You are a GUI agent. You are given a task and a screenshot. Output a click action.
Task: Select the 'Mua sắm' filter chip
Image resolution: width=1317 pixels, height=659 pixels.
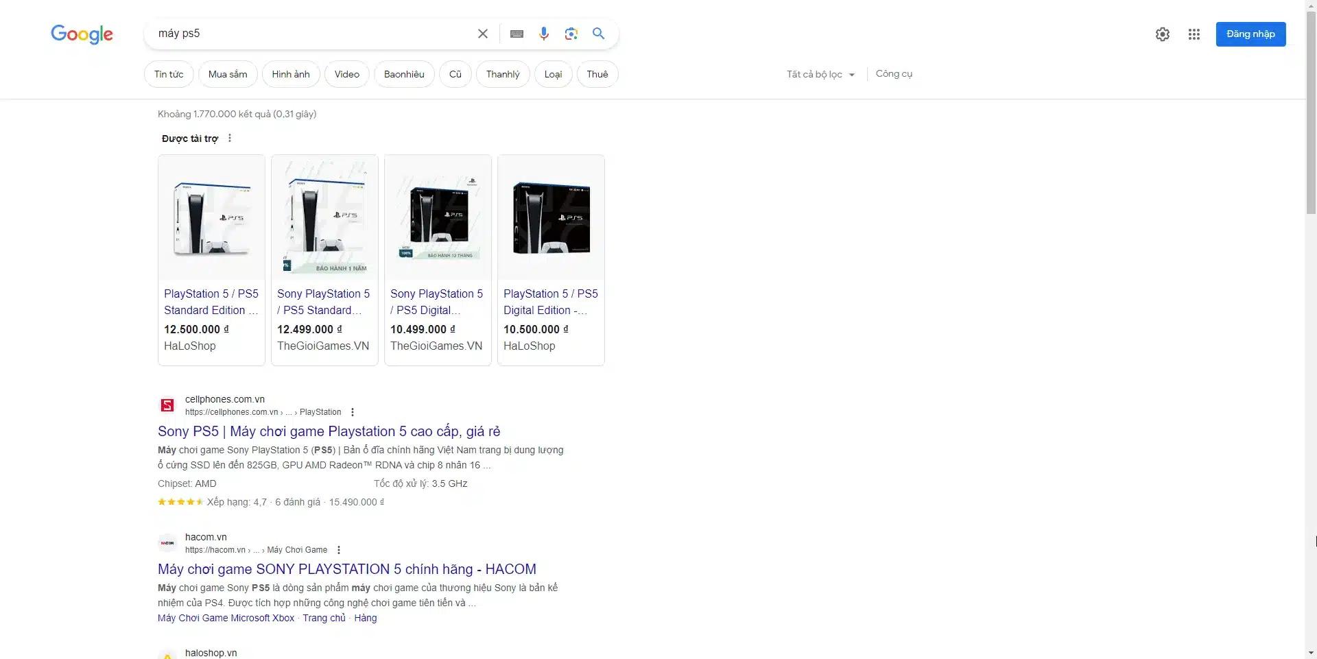click(228, 74)
